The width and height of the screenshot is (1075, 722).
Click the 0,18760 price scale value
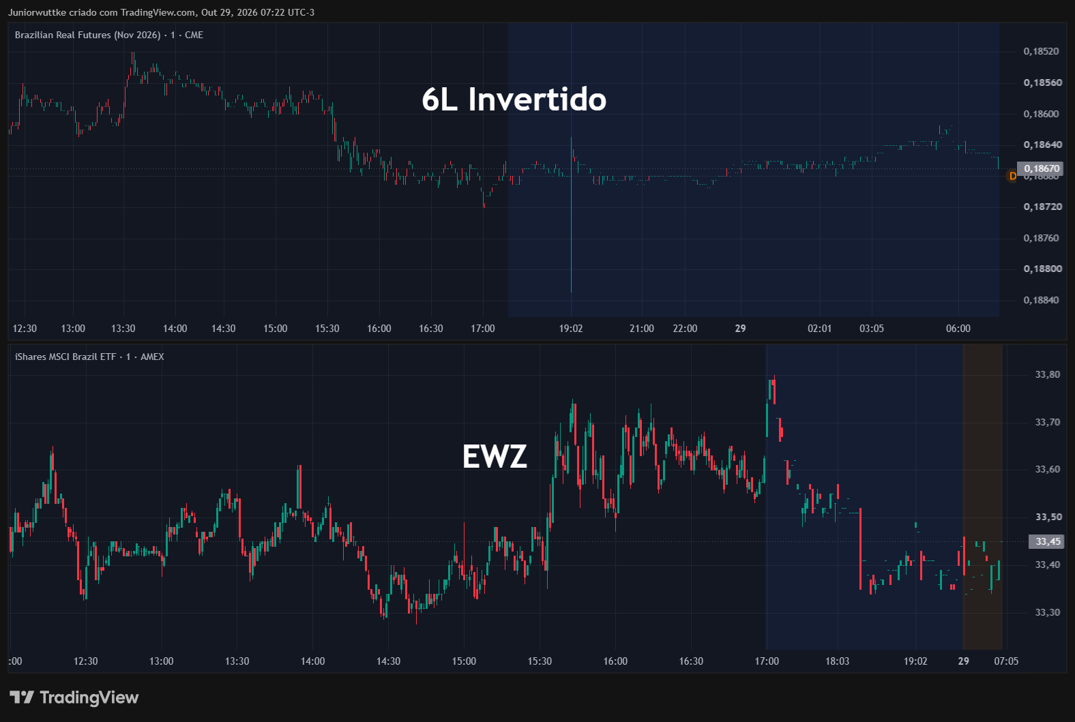coord(1041,238)
